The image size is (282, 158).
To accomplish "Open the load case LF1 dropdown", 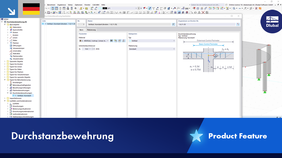I will point(136,8).
